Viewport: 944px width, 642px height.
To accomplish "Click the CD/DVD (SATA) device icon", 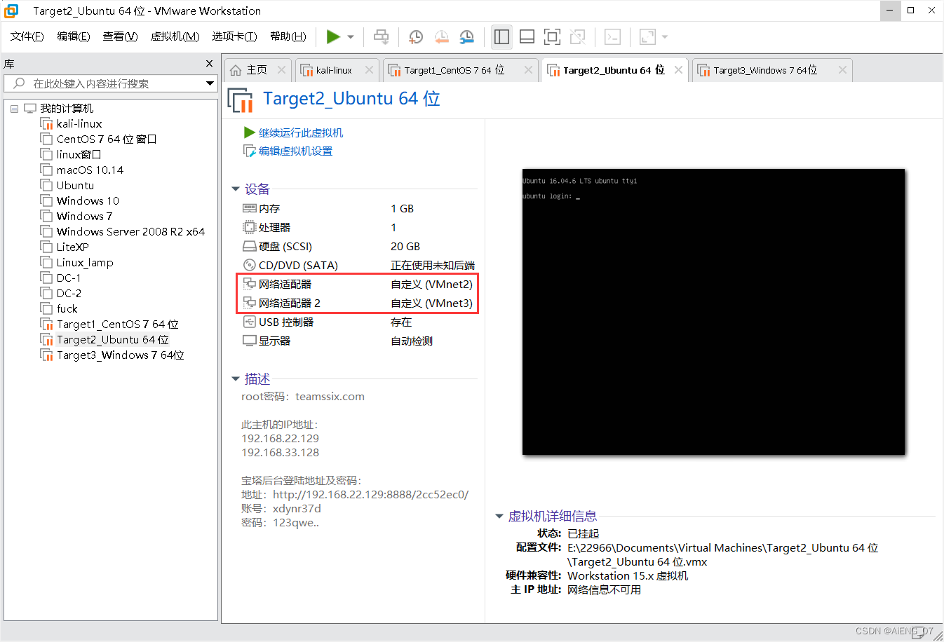I will (249, 265).
